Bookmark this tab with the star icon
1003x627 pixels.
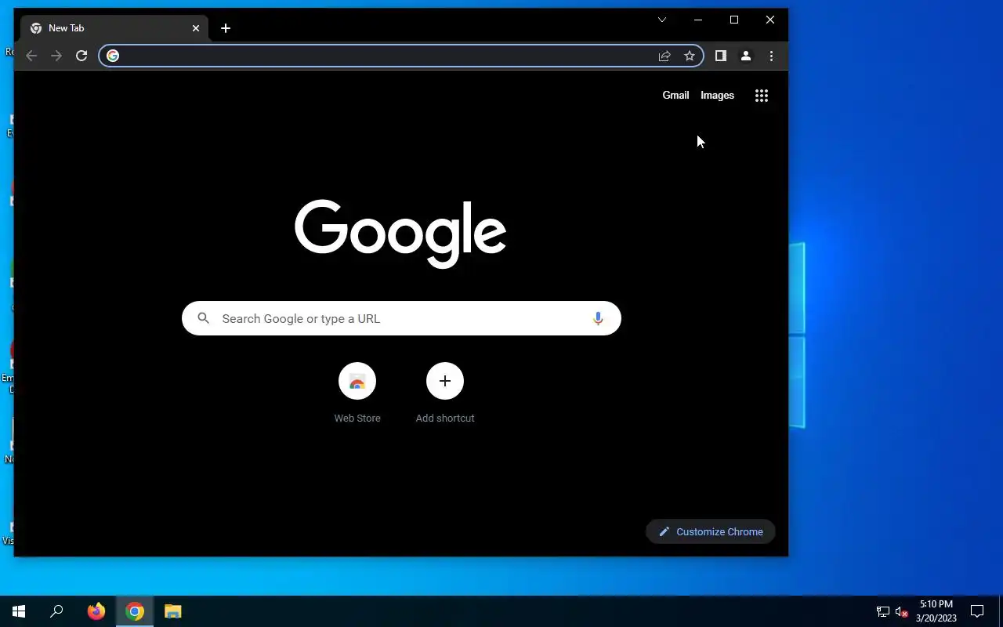point(690,56)
